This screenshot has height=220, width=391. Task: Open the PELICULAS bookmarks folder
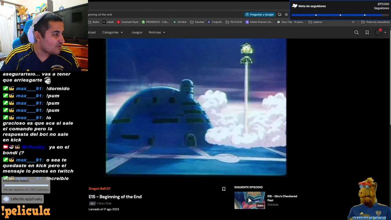(234, 22)
